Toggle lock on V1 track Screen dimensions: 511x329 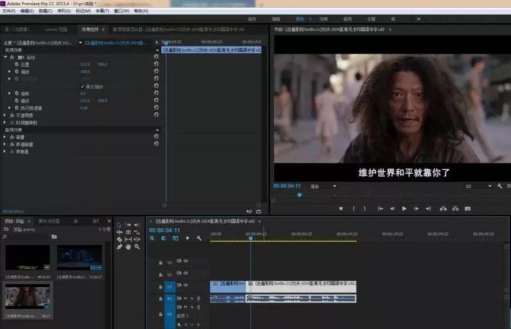[161, 287]
